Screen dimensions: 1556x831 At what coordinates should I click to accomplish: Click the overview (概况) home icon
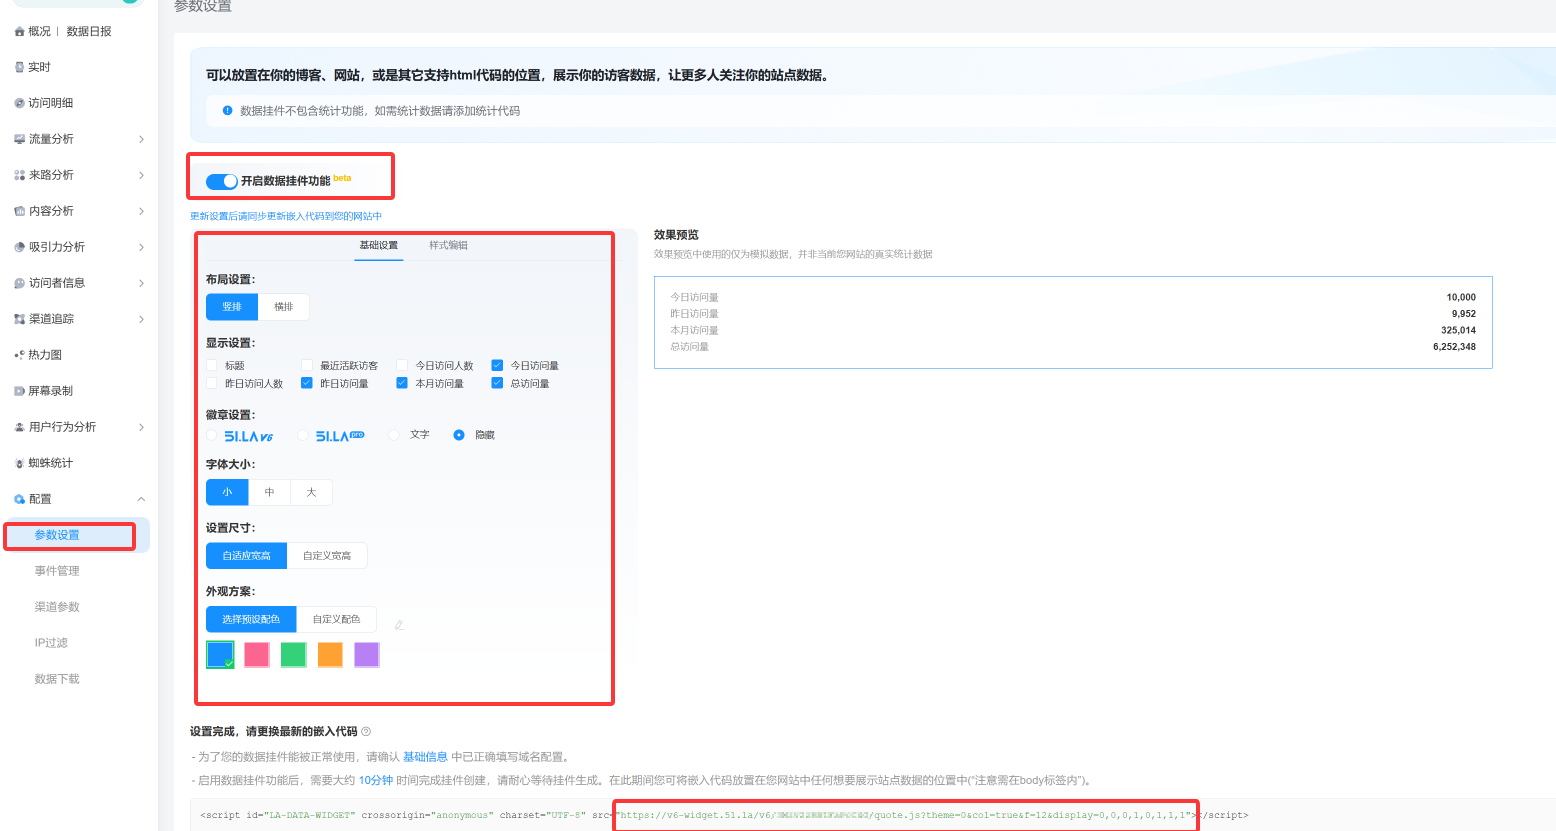[x=19, y=31]
